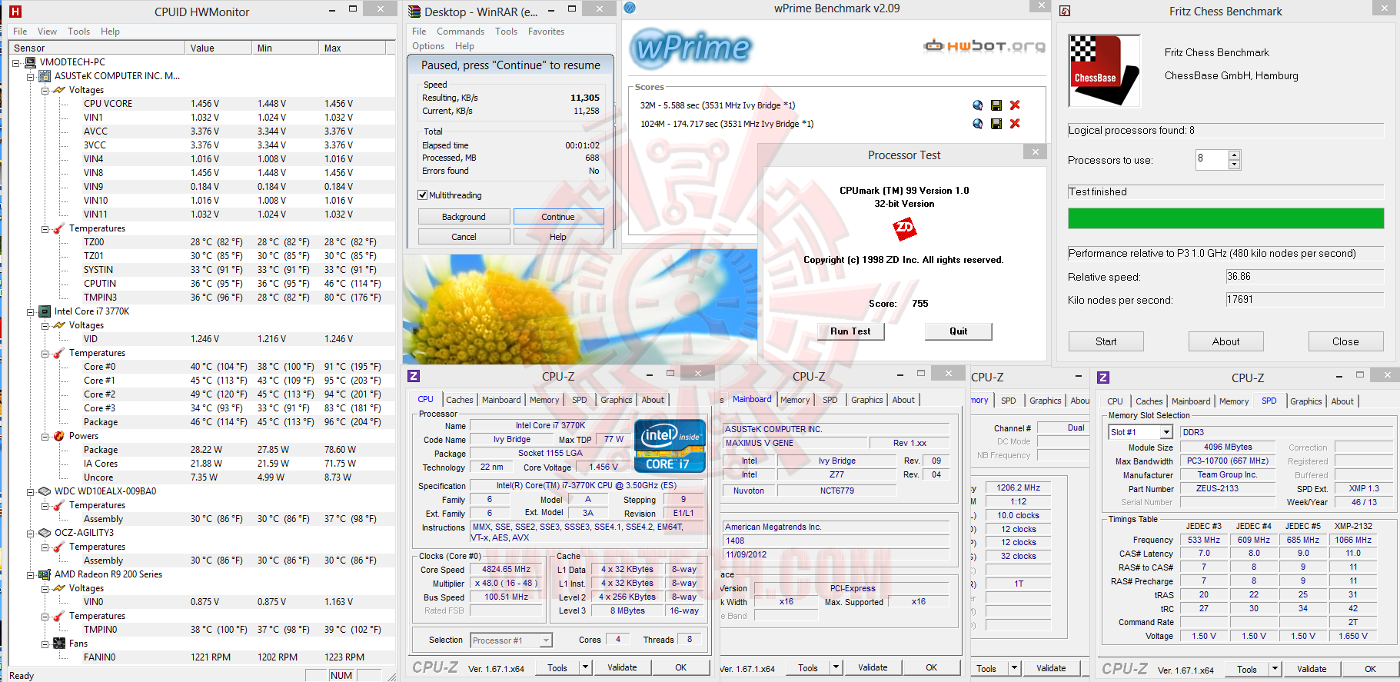Delete the 32M wPrime score with red X
The height and width of the screenshot is (682, 1400).
1015,105
